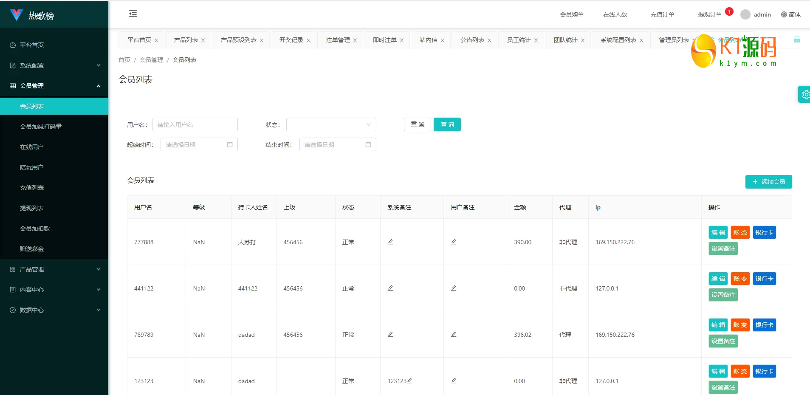This screenshot has width=810, height=395.
Task: Collapse the sidebar with the hamburger icon
Action: [x=133, y=14]
